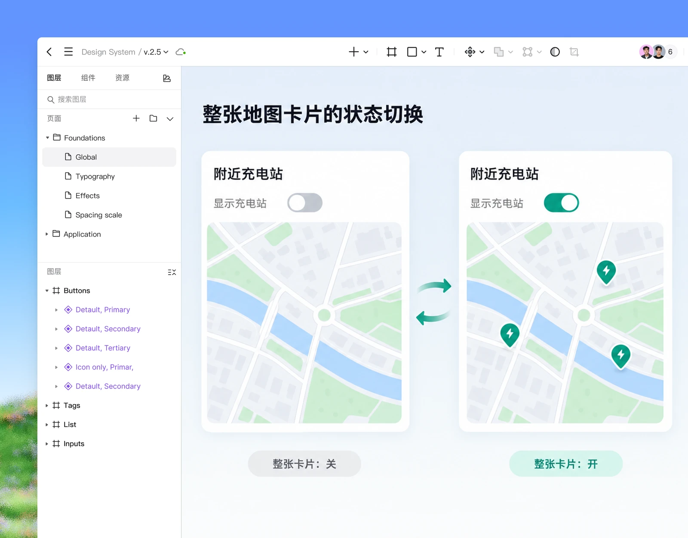Expand the List layer group
Viewport: 688px width, 538px height.
coord(47,425)
